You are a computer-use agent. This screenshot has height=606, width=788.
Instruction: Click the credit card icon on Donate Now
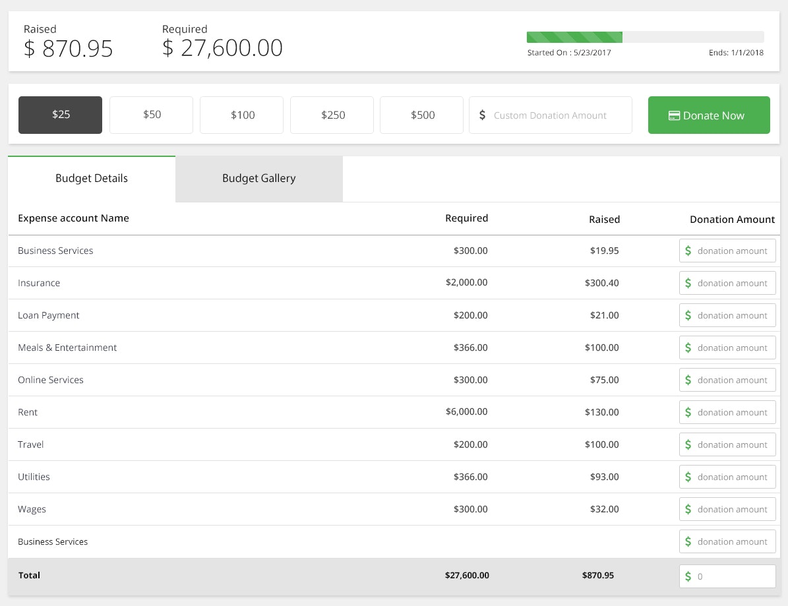point(674,115)
